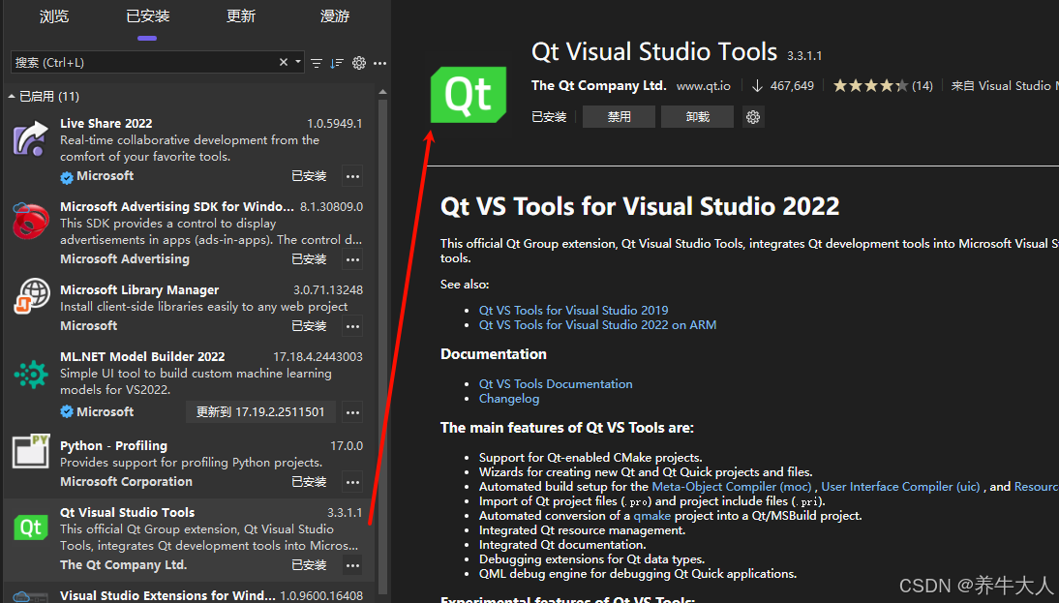
Task: Click the 卸载 button for Qt Tools
Action: coord(697,117)
